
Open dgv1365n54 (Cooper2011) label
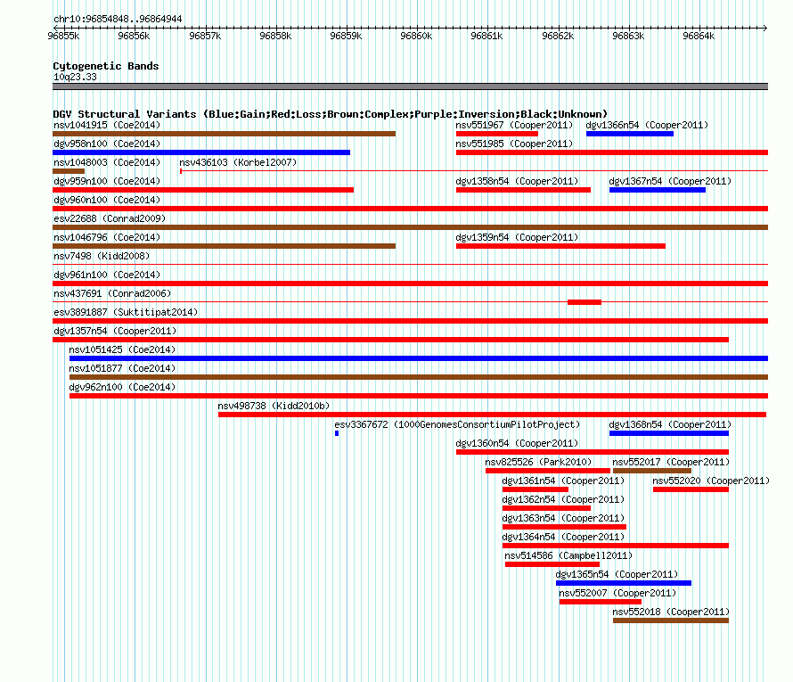pyautogui.click(x=617, y=574)
